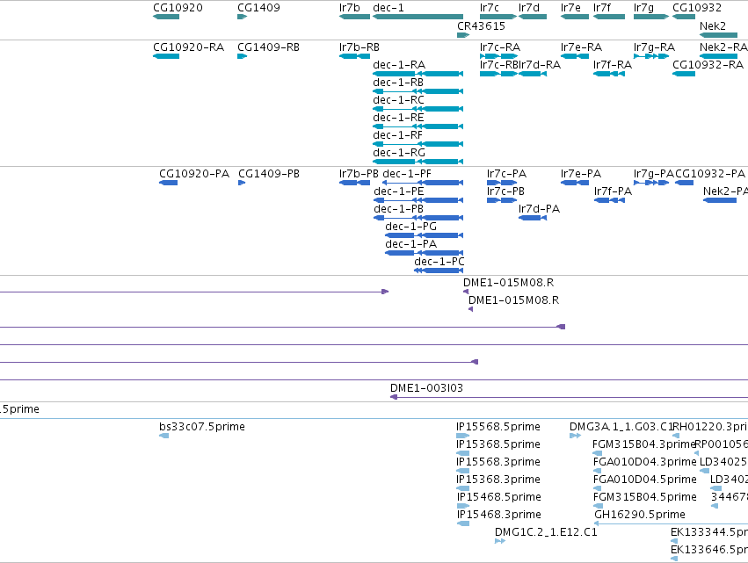The width and height of the screenshot is (748, 563).
Task: Click the dec-1-RB transcript label
Action: 398,83
